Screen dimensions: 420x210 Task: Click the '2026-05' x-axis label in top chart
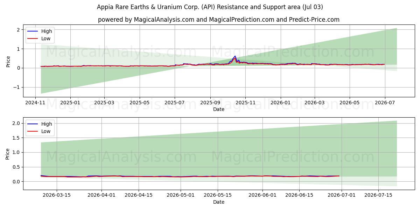click(x=349, y=103)
